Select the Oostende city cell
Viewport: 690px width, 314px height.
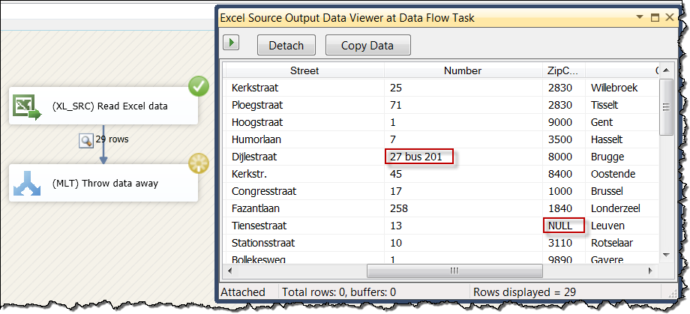(622, 174)
